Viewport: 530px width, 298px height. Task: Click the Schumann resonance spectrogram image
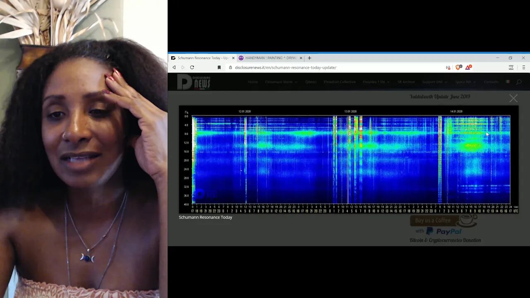pos(349,160)
